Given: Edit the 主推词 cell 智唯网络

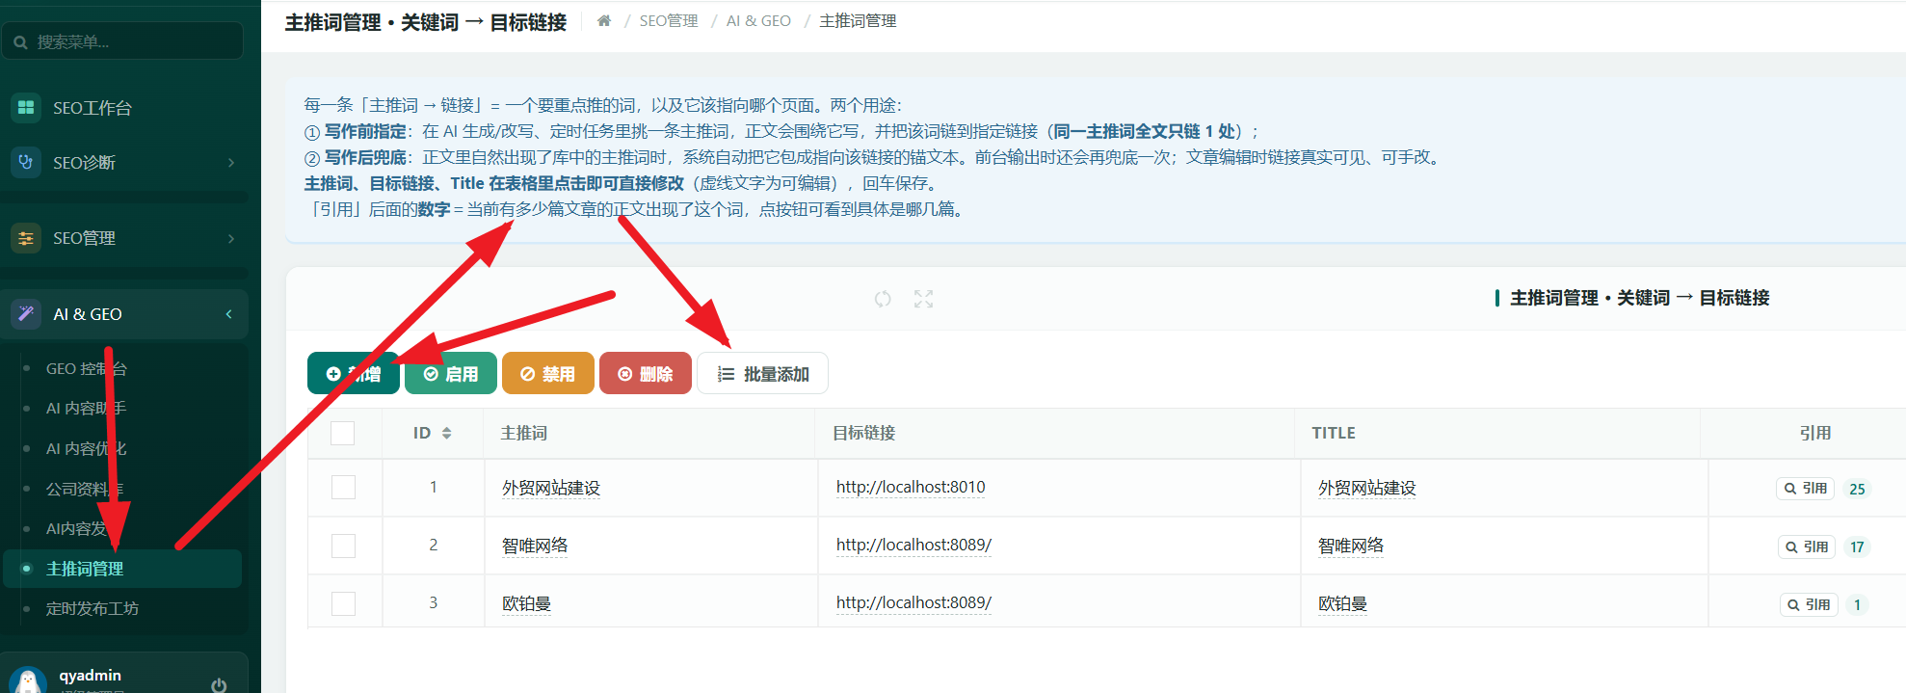Looking at the screenshot, I should 535,546.
